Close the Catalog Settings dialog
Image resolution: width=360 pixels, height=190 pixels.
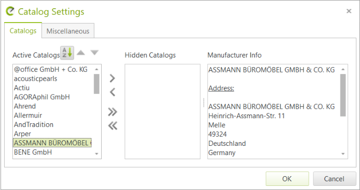pos(349,11)
